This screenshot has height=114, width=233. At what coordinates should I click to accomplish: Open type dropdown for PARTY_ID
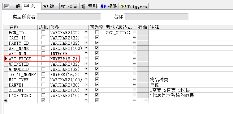click(86, 43)
